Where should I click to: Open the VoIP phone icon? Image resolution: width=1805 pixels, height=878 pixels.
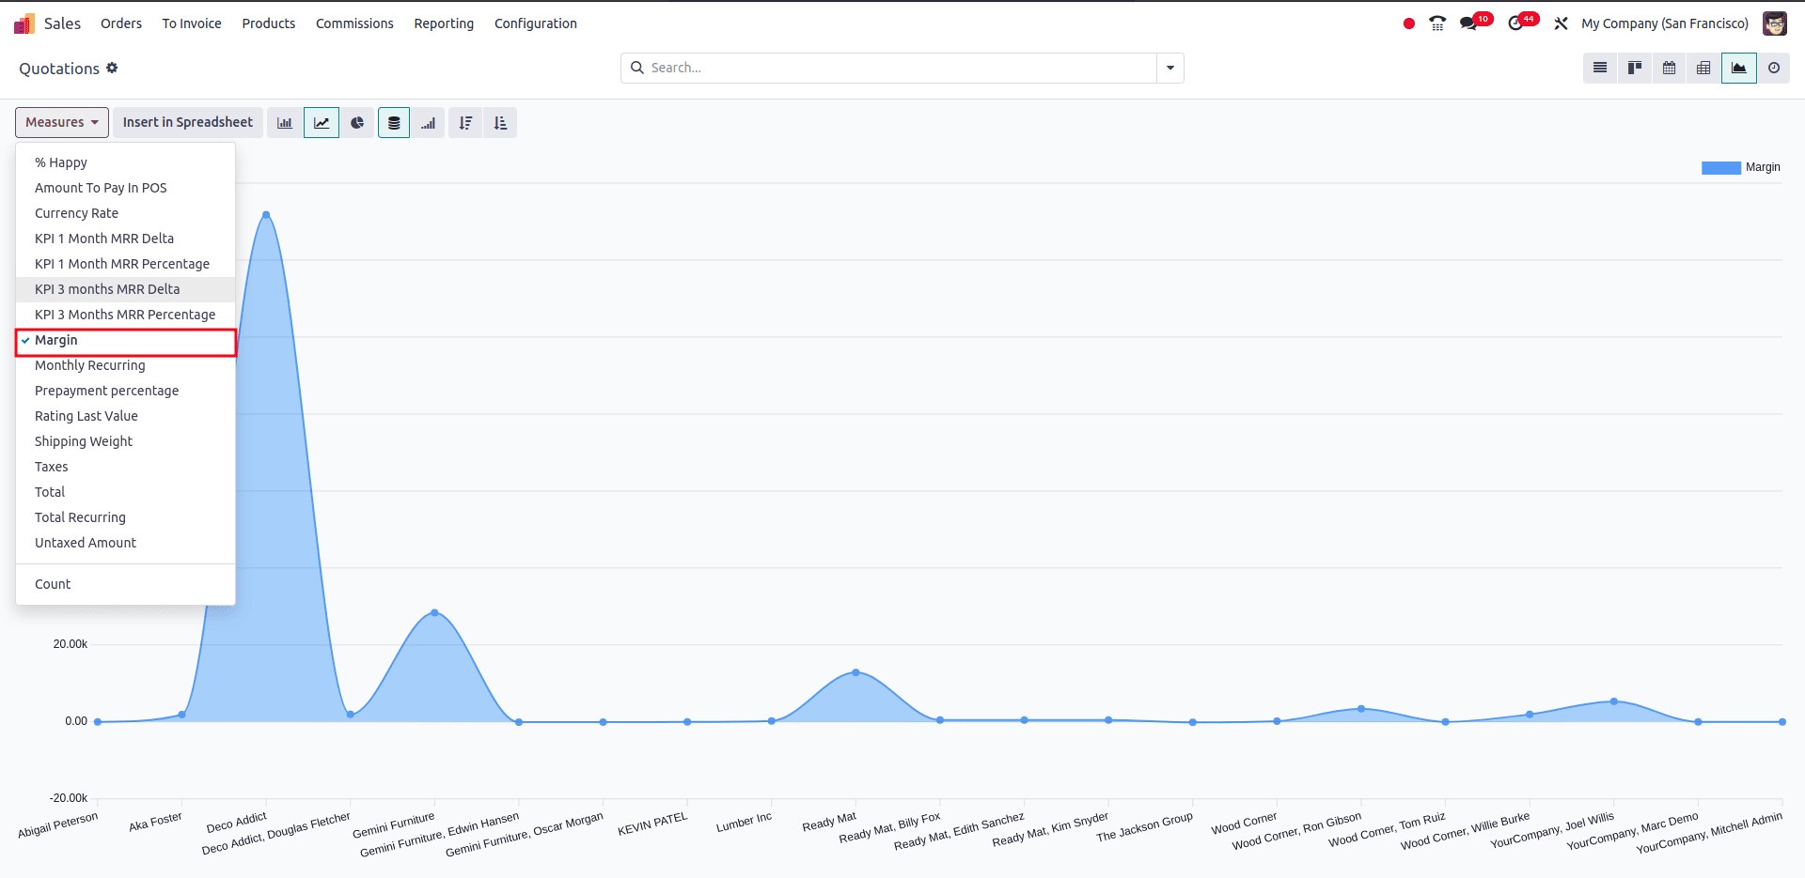1437,23
